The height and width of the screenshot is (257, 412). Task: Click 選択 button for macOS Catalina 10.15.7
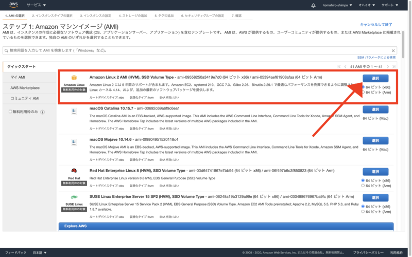click(x=375, y=109)
